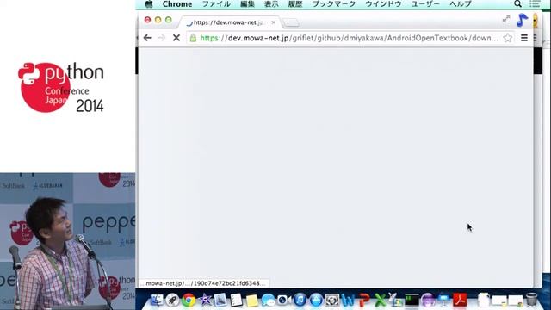Close the dev.mowa-net.jp tab
This screenshot has width=551, height=310.
click(274, 22)
